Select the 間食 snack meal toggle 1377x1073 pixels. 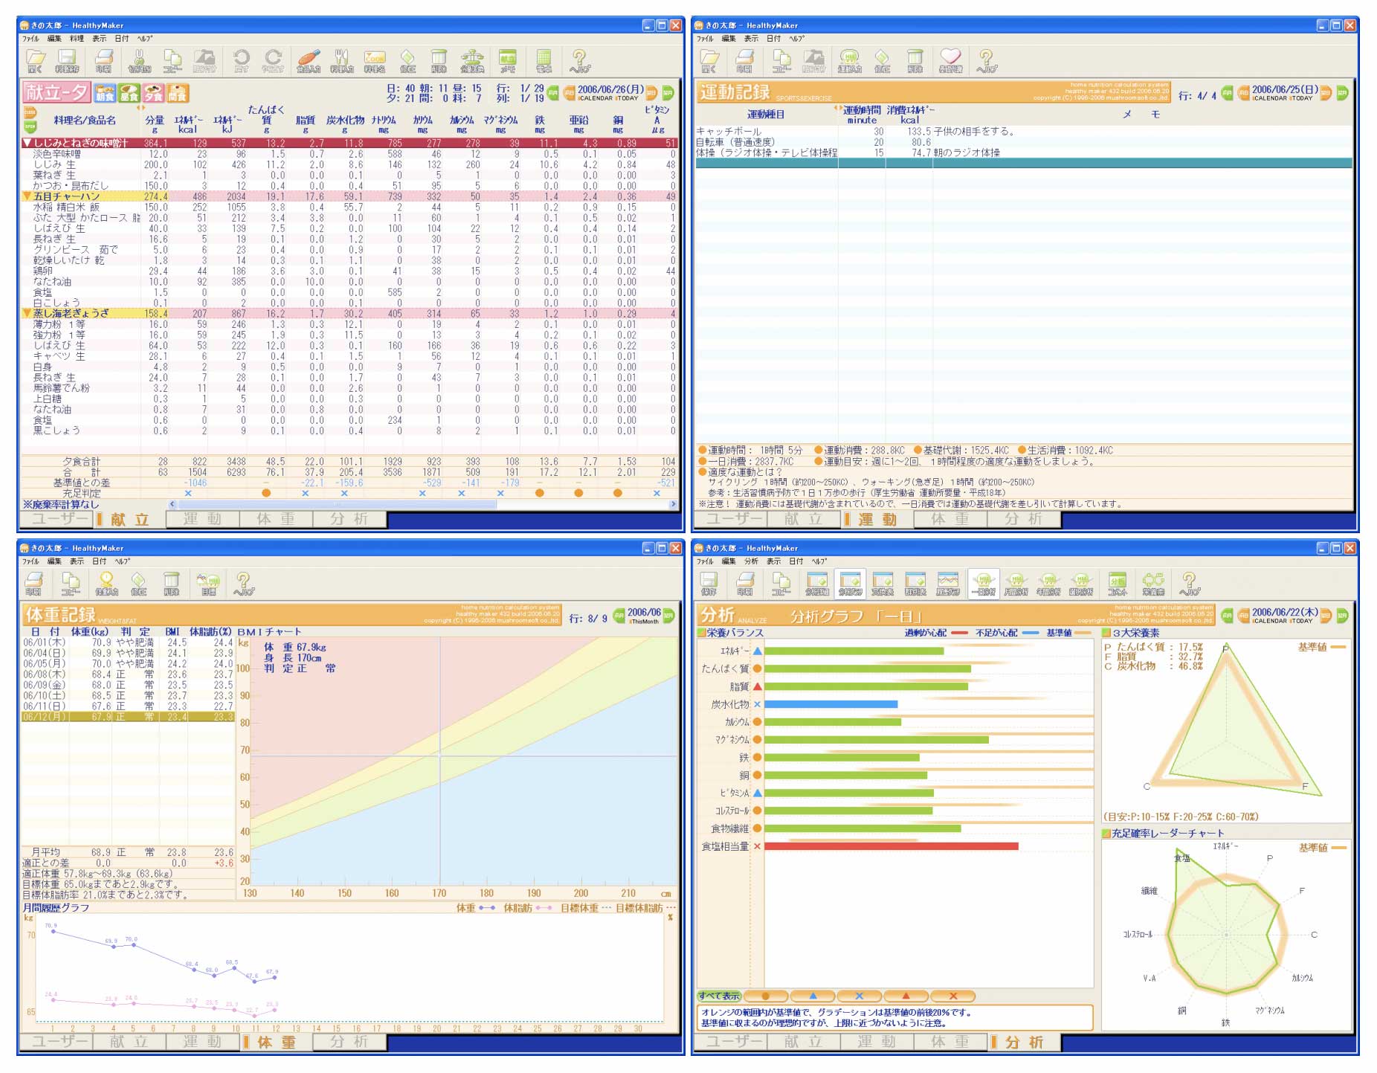point(178,94)
